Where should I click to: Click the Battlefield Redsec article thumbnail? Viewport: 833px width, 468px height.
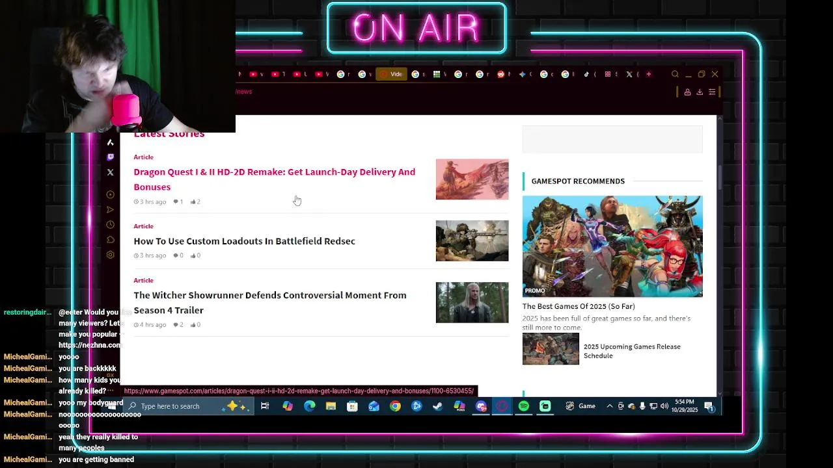coord(472,241)
